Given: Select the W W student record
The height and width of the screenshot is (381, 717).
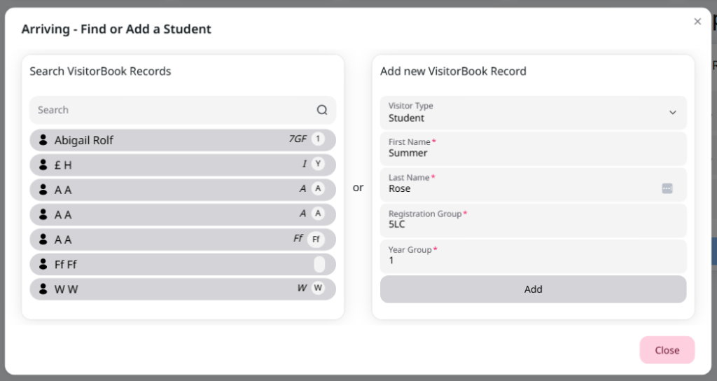Looking at the screenshot, I should [x=183, y=289].
